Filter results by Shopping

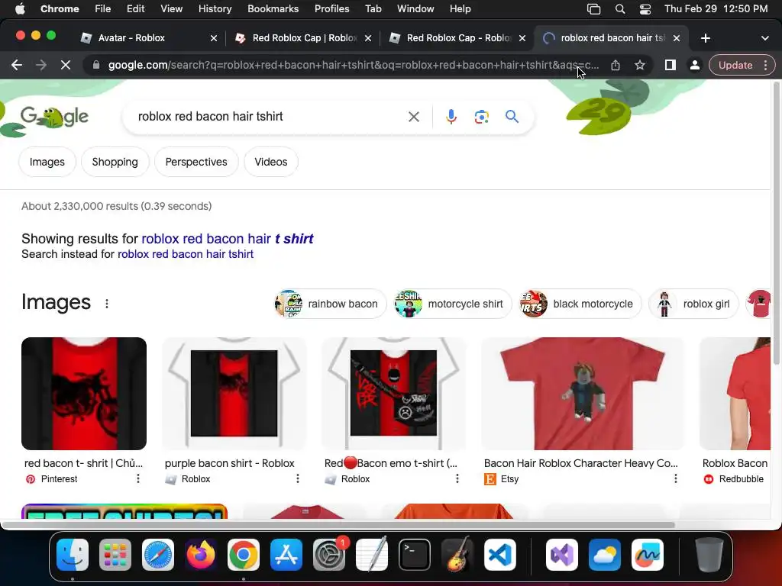[x=115, y=162]
